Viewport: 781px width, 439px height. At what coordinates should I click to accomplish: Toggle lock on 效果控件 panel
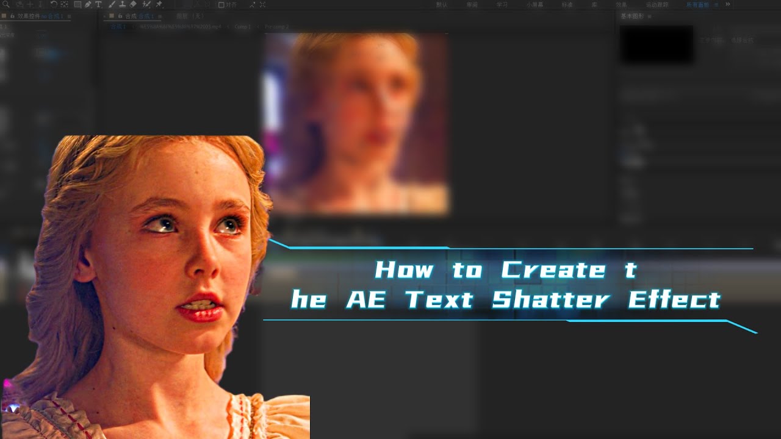[x=13, y=16]
